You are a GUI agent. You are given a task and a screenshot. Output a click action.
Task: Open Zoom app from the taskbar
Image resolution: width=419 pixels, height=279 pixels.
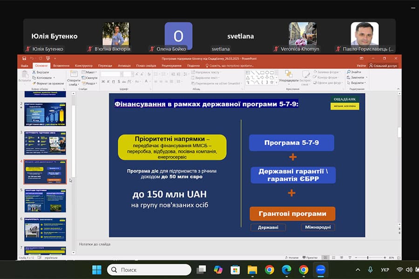321,270
